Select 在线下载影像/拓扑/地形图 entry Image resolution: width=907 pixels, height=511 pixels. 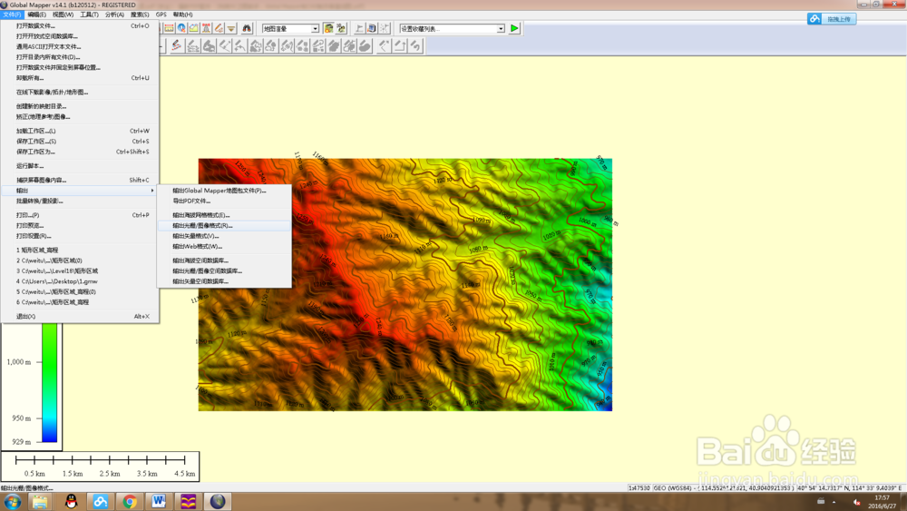click(x=80, y=92)
